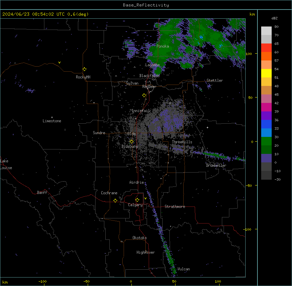This screenshot has height=286, width=292.
Task: Click the Olds city label
Action: point(131,134)
